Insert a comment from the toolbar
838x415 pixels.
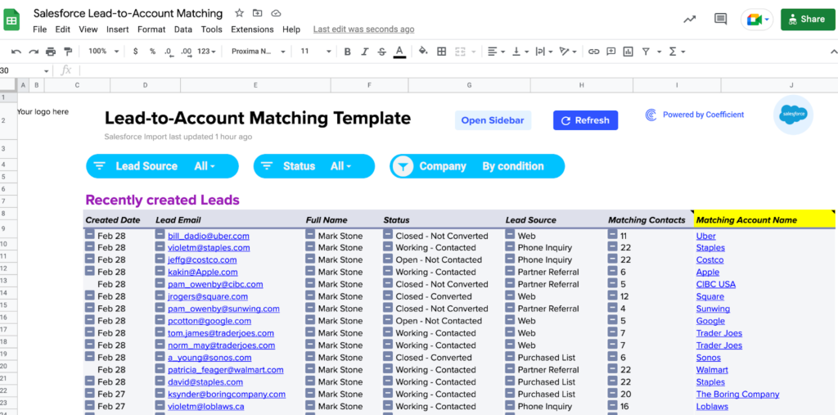pos(610,52)
